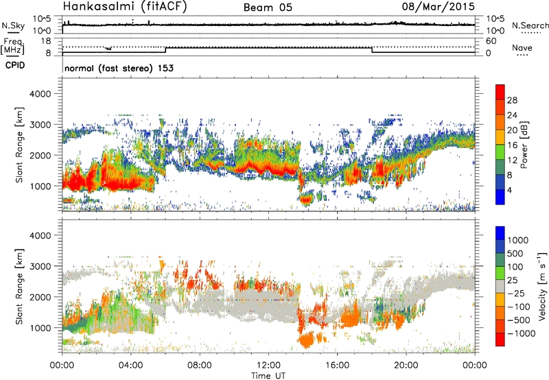Click 'normal (fast stereo) 153' text
Viewport: 549px width, 380px height.
[x=119, y=68]
